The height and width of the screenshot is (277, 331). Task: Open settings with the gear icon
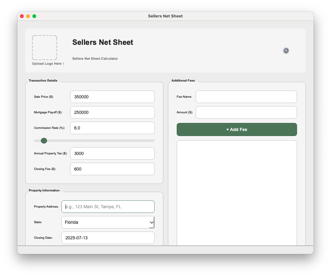pyautogui.click(x=286, y=51)
